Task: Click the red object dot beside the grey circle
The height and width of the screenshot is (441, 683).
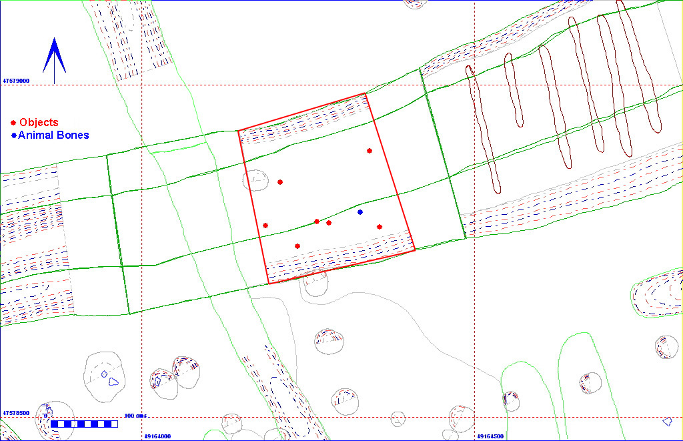Action: tap(280, 182)
